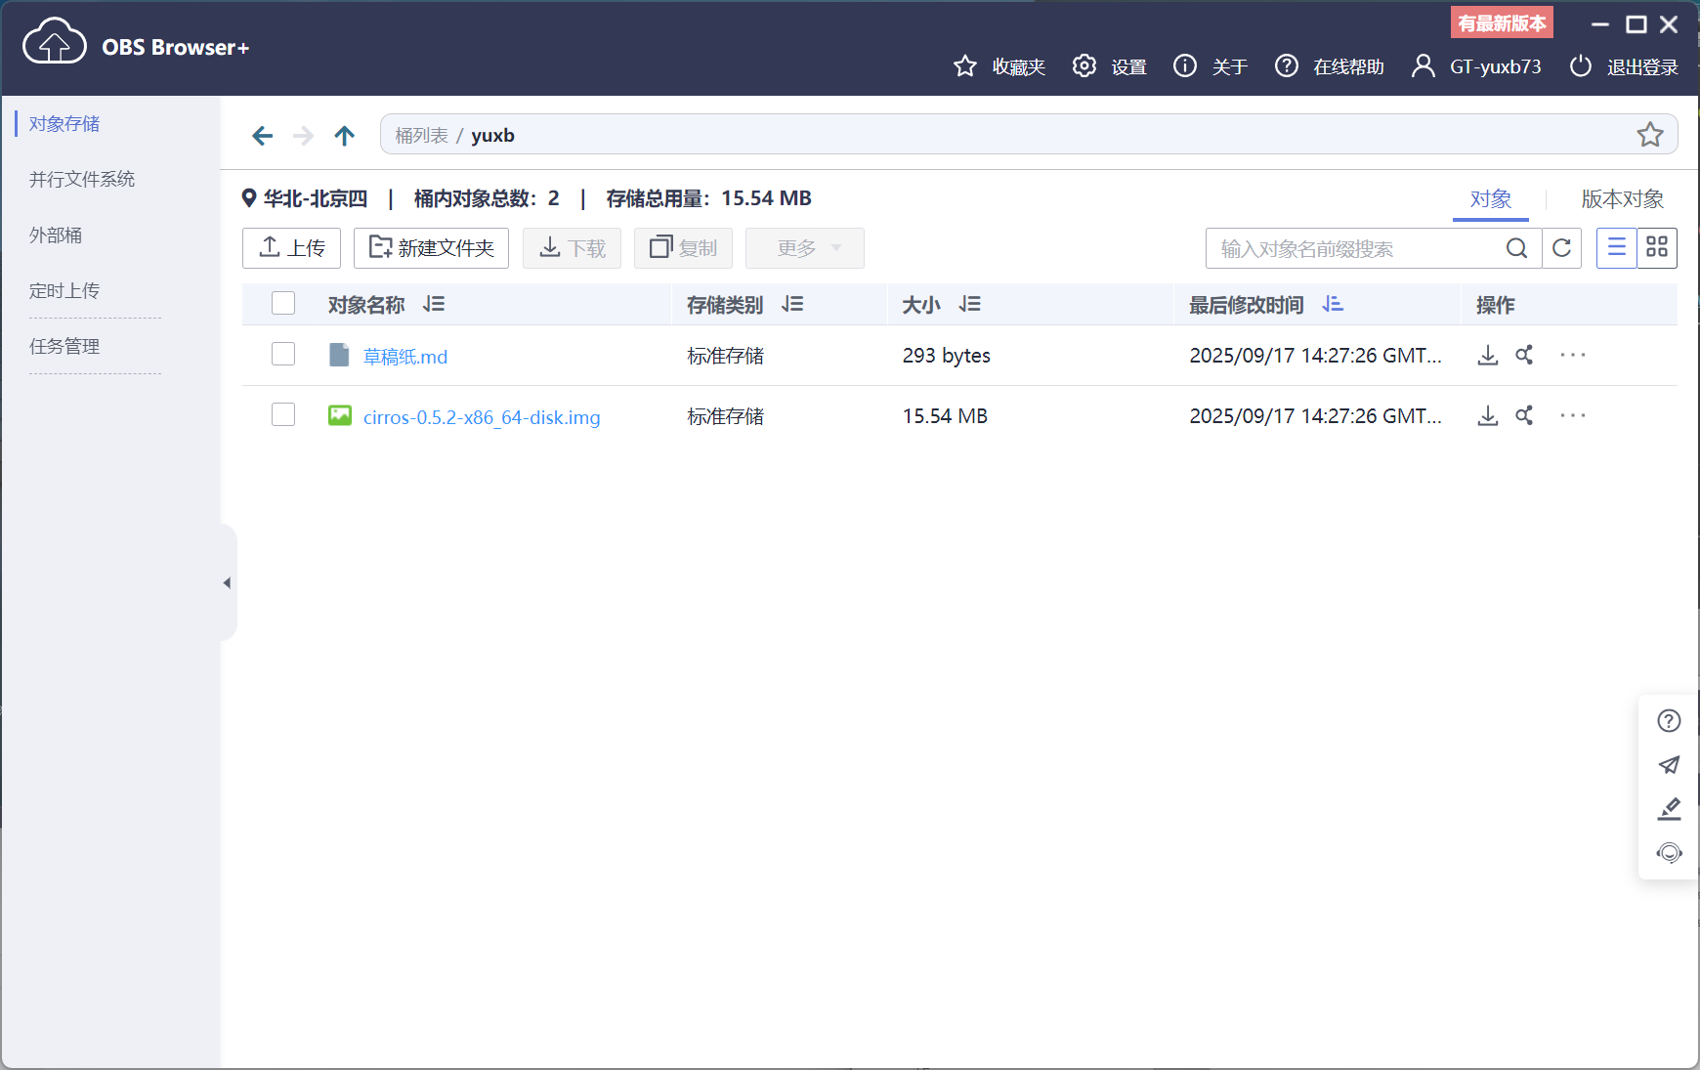
Task: Download 草稿纸.md from its row
Action: pyautogui.click(x=1488, y=355)
